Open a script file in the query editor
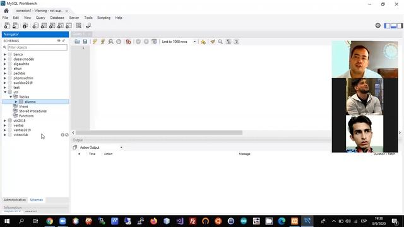 (77, 42)
